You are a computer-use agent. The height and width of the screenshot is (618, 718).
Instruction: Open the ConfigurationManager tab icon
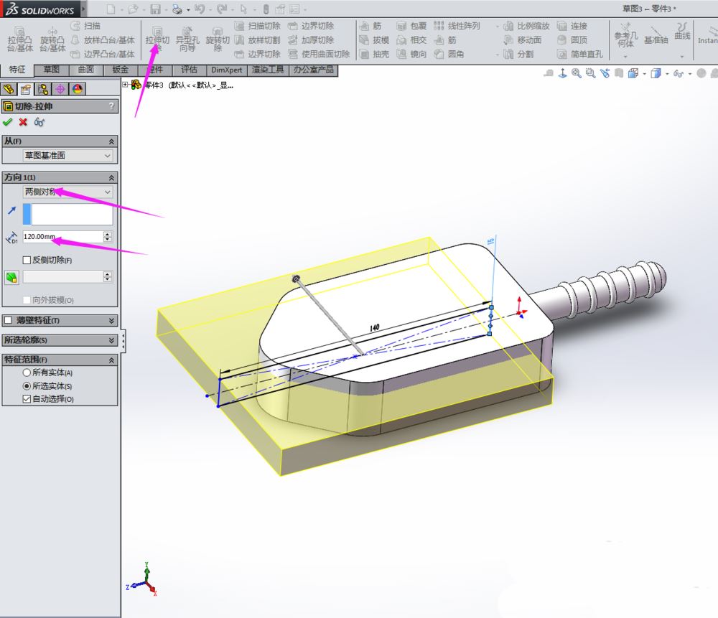click(42, 89)
